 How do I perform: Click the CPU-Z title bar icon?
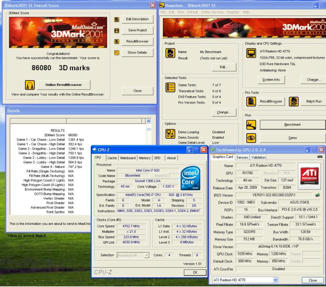(x=95, y=150)
